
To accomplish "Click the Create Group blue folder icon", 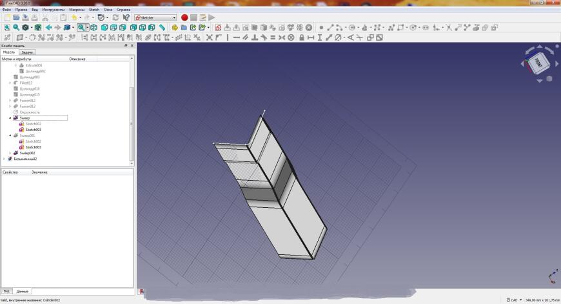I will click(x=184, y=28).
